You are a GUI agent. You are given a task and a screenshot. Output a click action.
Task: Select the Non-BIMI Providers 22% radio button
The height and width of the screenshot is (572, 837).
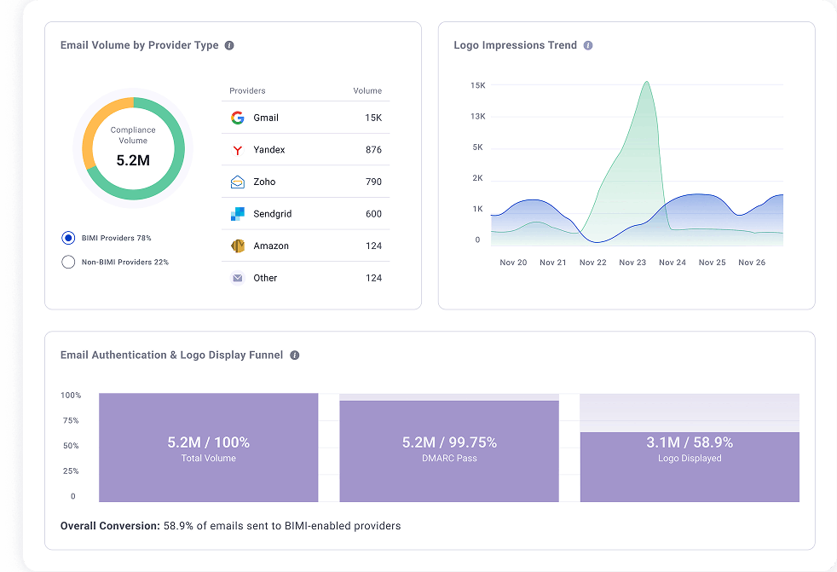[68, 262]
